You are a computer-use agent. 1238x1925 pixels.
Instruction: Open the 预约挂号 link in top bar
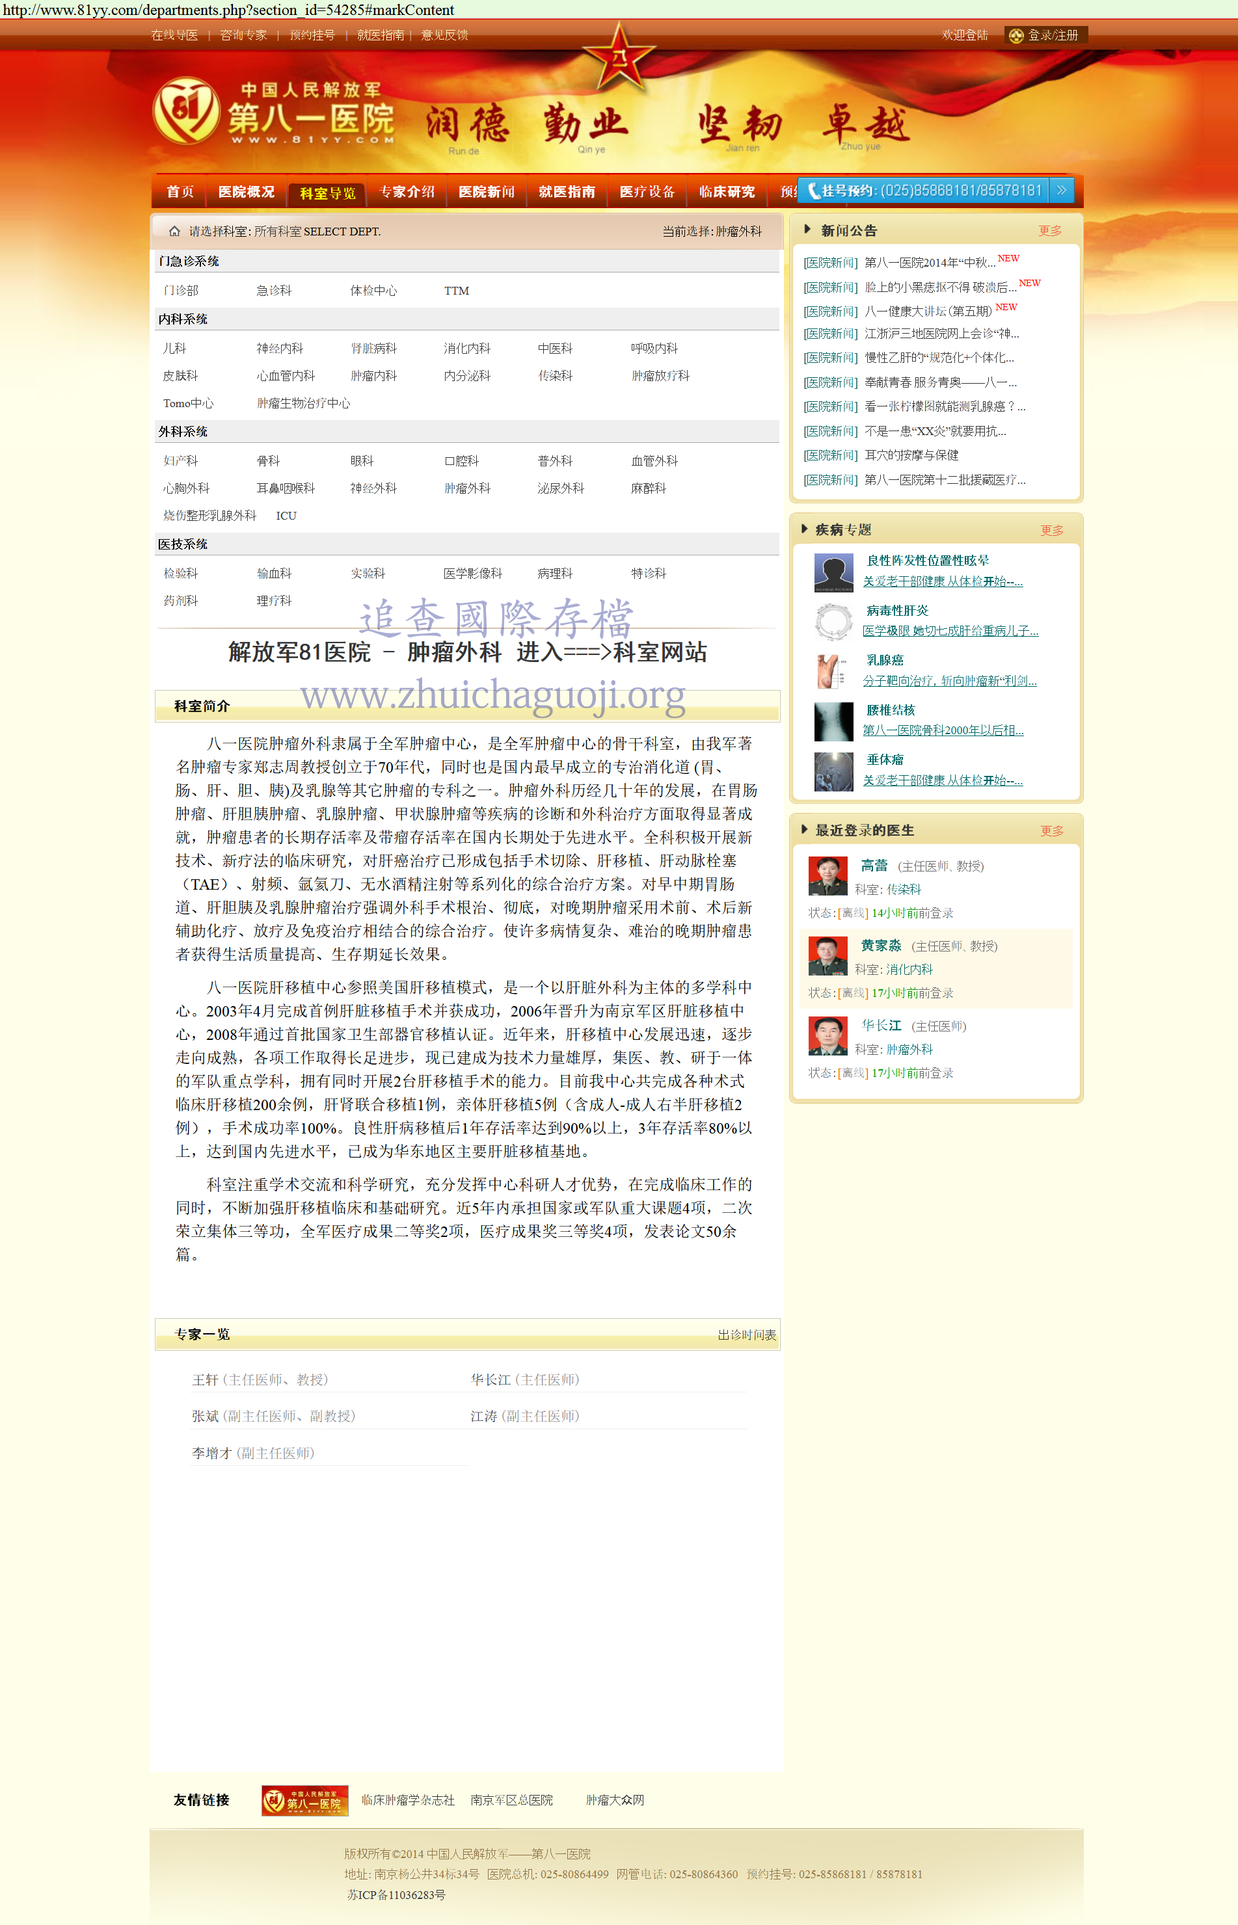(x=312, y=35)
